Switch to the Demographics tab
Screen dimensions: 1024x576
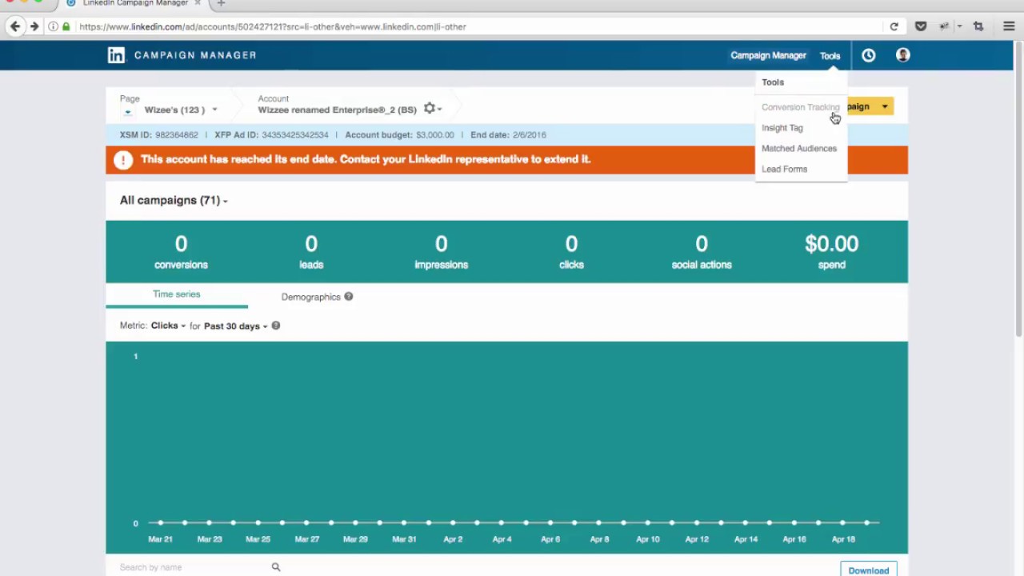click(310, 297)
